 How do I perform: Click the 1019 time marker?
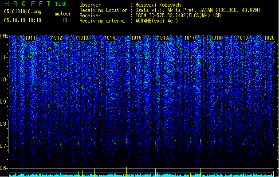click(x=243, y=38)
